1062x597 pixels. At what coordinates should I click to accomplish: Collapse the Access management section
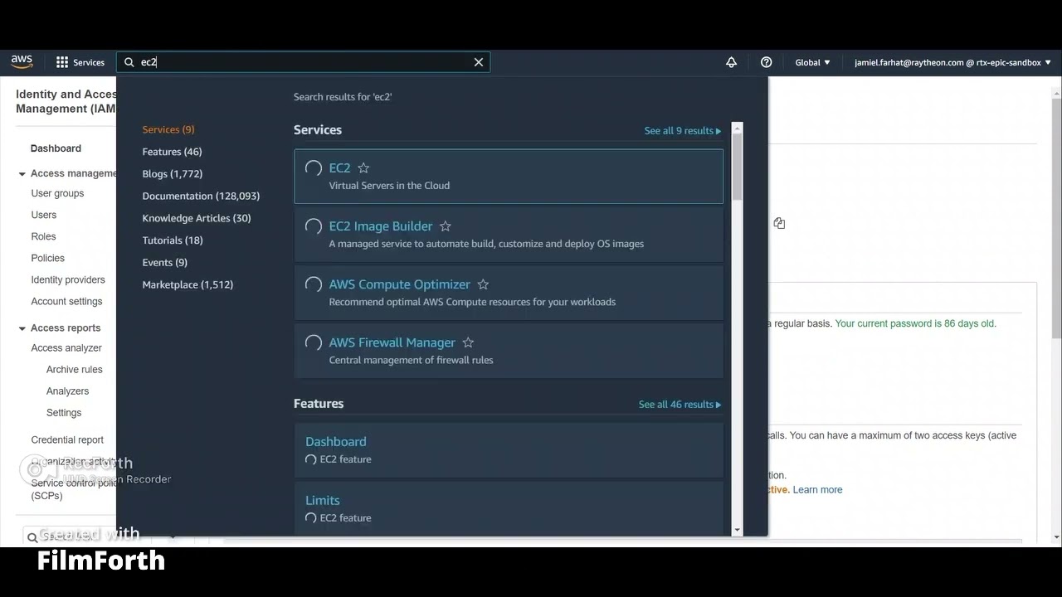(x=22, y=174)
